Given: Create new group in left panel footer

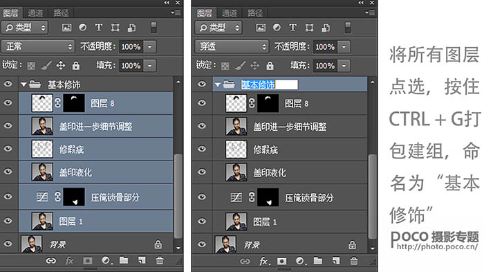Looking at the screenshot, I should [x=124, y=260].
